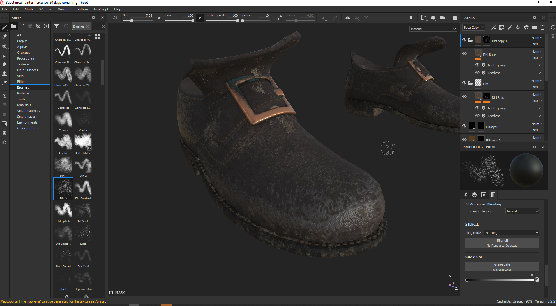
Task: Select Smart materials shelf category
Action: click(29, 111)
